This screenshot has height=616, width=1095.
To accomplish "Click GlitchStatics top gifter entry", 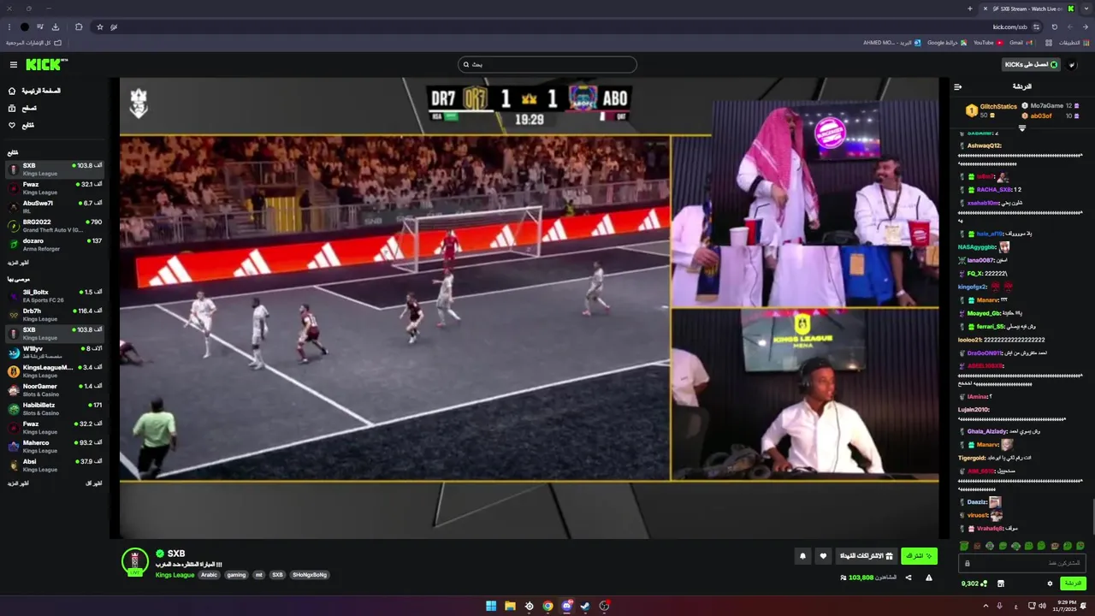I will click(x=992, y=110).
